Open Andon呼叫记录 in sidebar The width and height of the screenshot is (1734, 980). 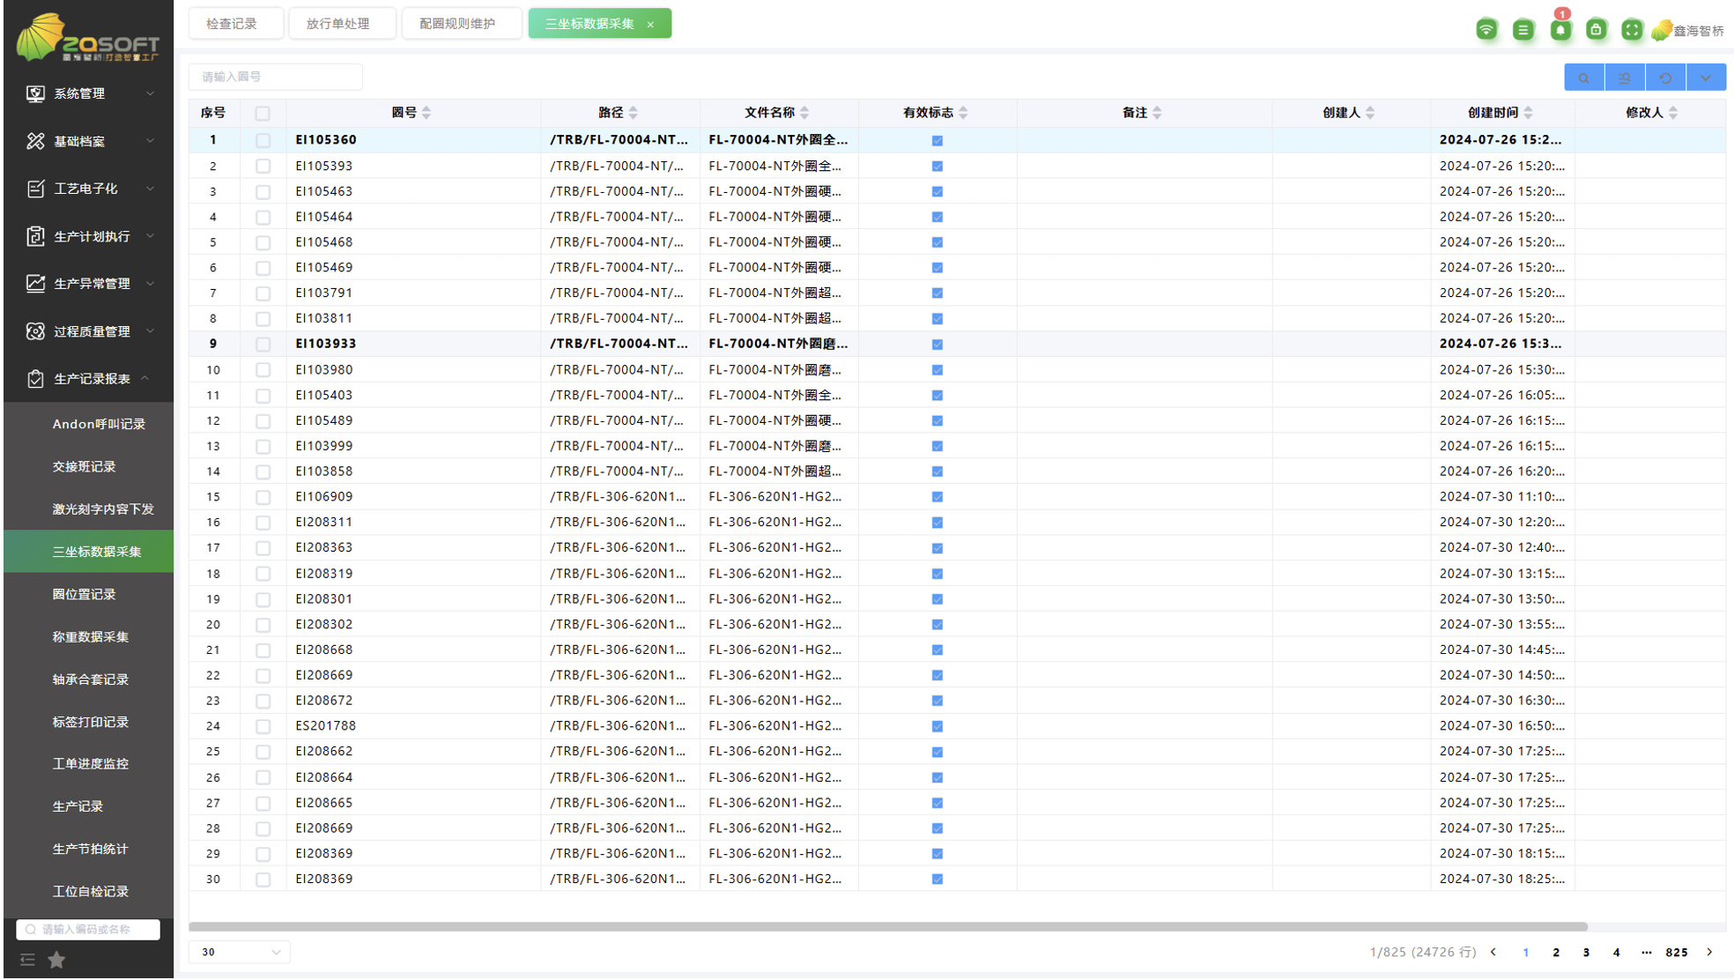click(x=99, y=424)
